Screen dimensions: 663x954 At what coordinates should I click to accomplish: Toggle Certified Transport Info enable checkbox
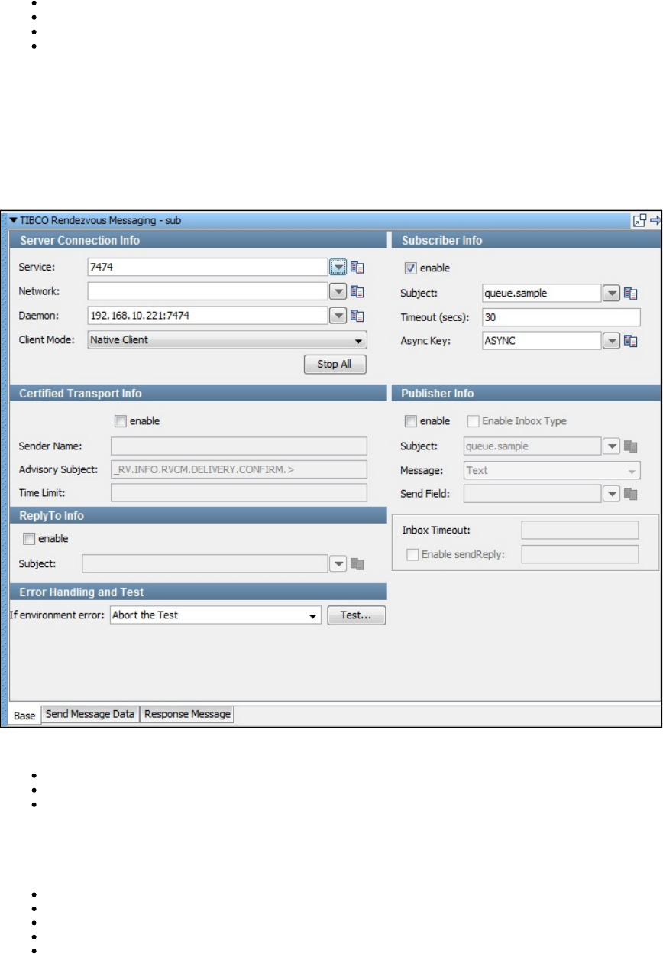pyautogui.click(x=120, y=420)
